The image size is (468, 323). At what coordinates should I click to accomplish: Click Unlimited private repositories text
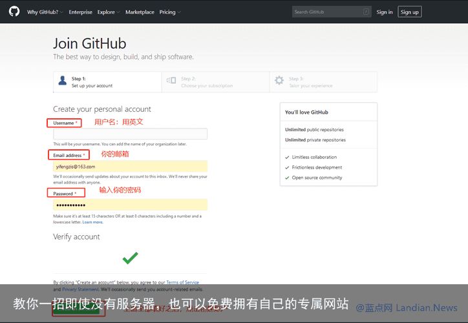click(x=315, y=140)
